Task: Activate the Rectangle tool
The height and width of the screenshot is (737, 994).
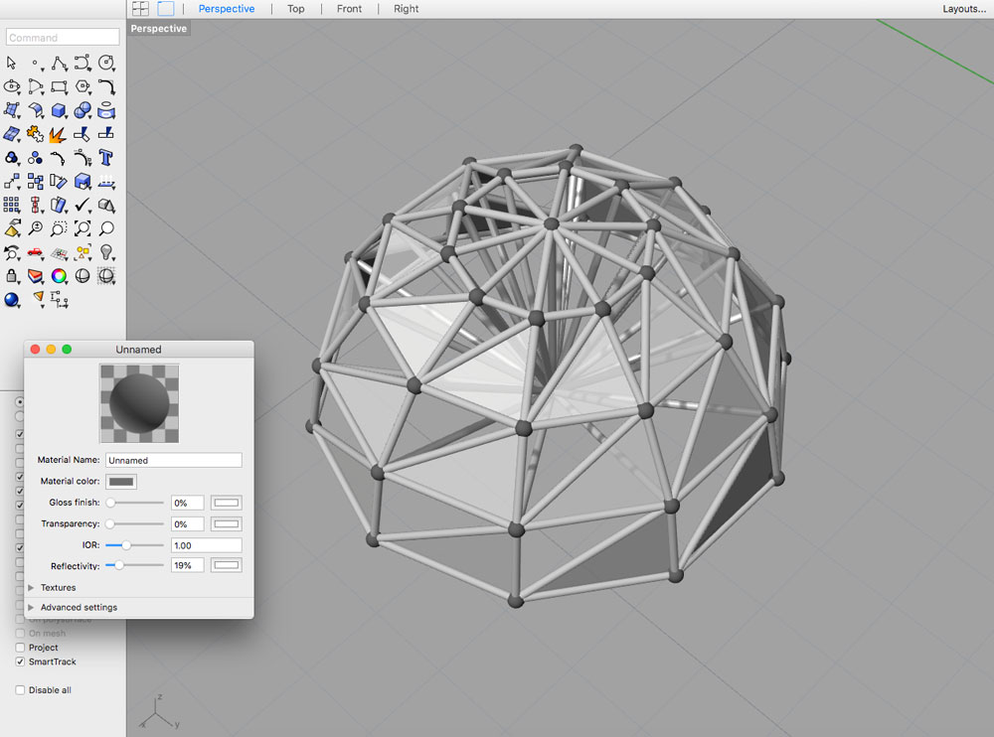Action: point(59,86)
